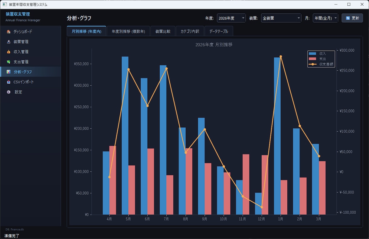Click Annual Finance Manager subtitle

[x=23, y=20]
